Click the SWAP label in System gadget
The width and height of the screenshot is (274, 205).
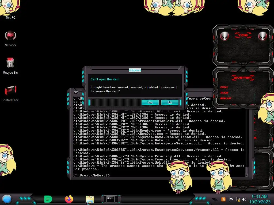point(226,98)
